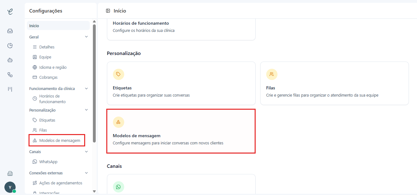Collapse the Canais section chevron
Viewport: 417px width, 195px height.
click(x=87, y=152)
